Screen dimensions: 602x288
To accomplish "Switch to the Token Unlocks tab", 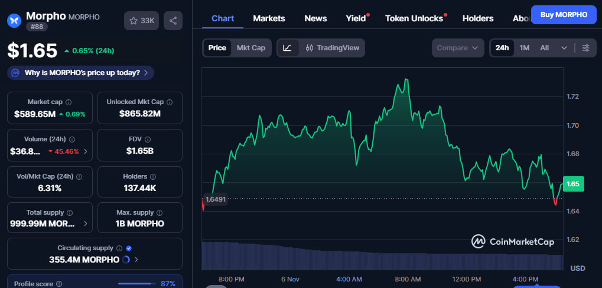I will pos(414,18).
